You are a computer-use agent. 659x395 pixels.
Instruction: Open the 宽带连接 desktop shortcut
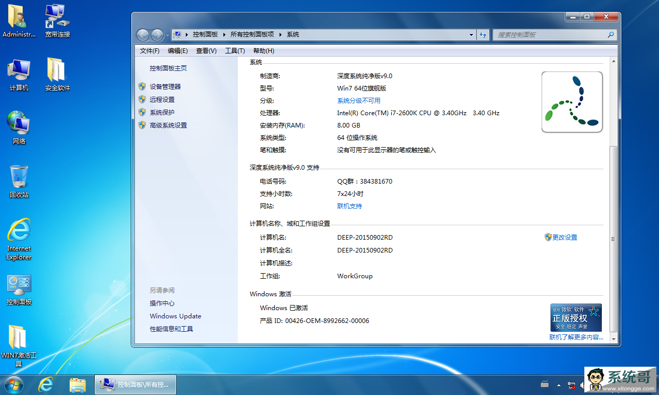(57, 21)
